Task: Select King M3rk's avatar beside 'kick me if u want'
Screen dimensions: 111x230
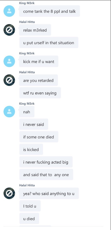Action: pos(9,61)
